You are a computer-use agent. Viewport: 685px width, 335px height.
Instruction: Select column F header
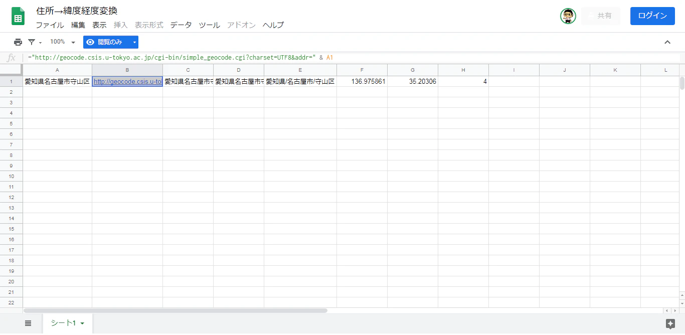coord(362,70)
